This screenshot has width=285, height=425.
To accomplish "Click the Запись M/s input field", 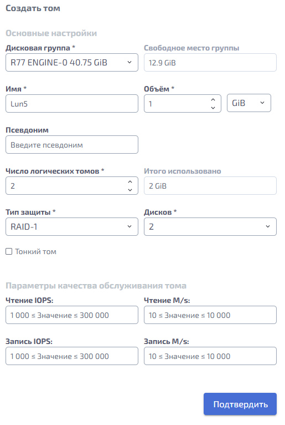I will [210, 356].
